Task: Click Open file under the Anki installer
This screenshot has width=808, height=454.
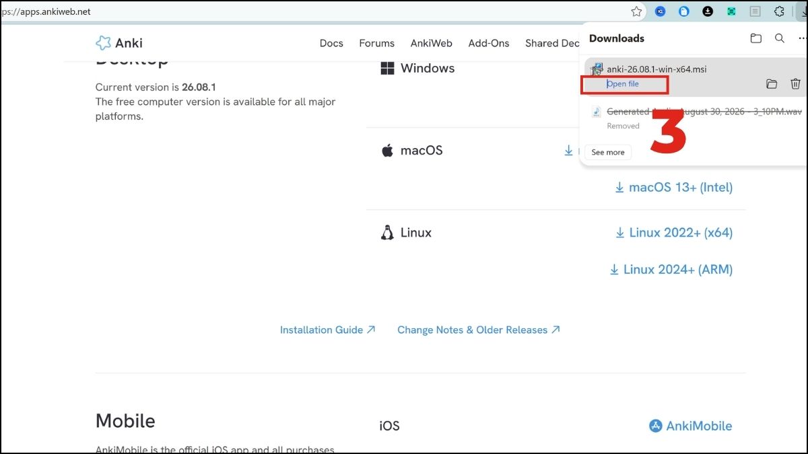Action: 623,84
